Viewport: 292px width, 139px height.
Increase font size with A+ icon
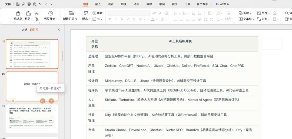[155, 13]
